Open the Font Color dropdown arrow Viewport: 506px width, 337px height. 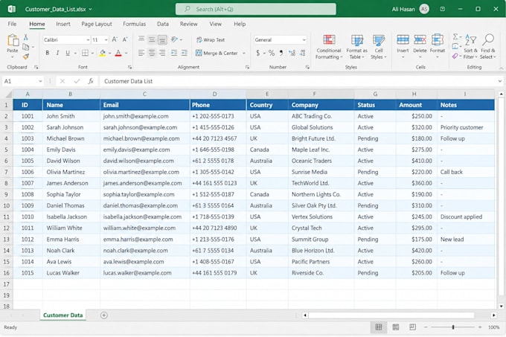click(x=126, y=54)
